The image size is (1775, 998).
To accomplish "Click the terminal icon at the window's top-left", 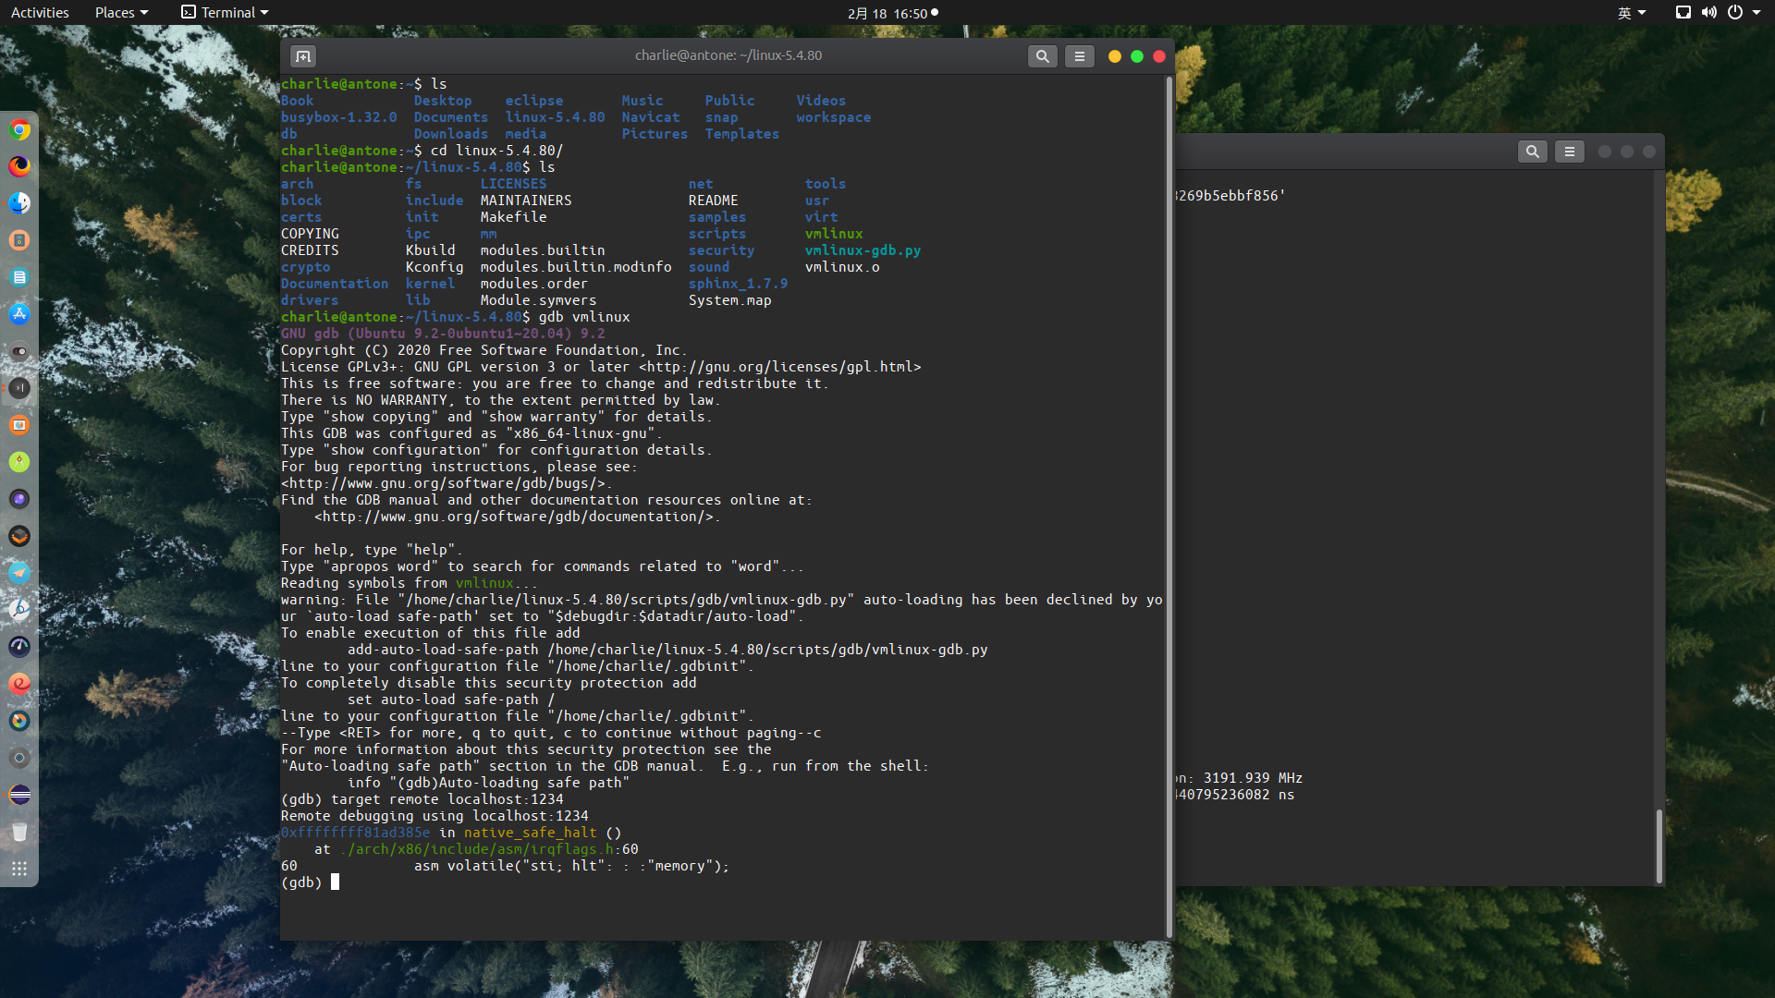I will pyautogui.click(x=302, y=56).
